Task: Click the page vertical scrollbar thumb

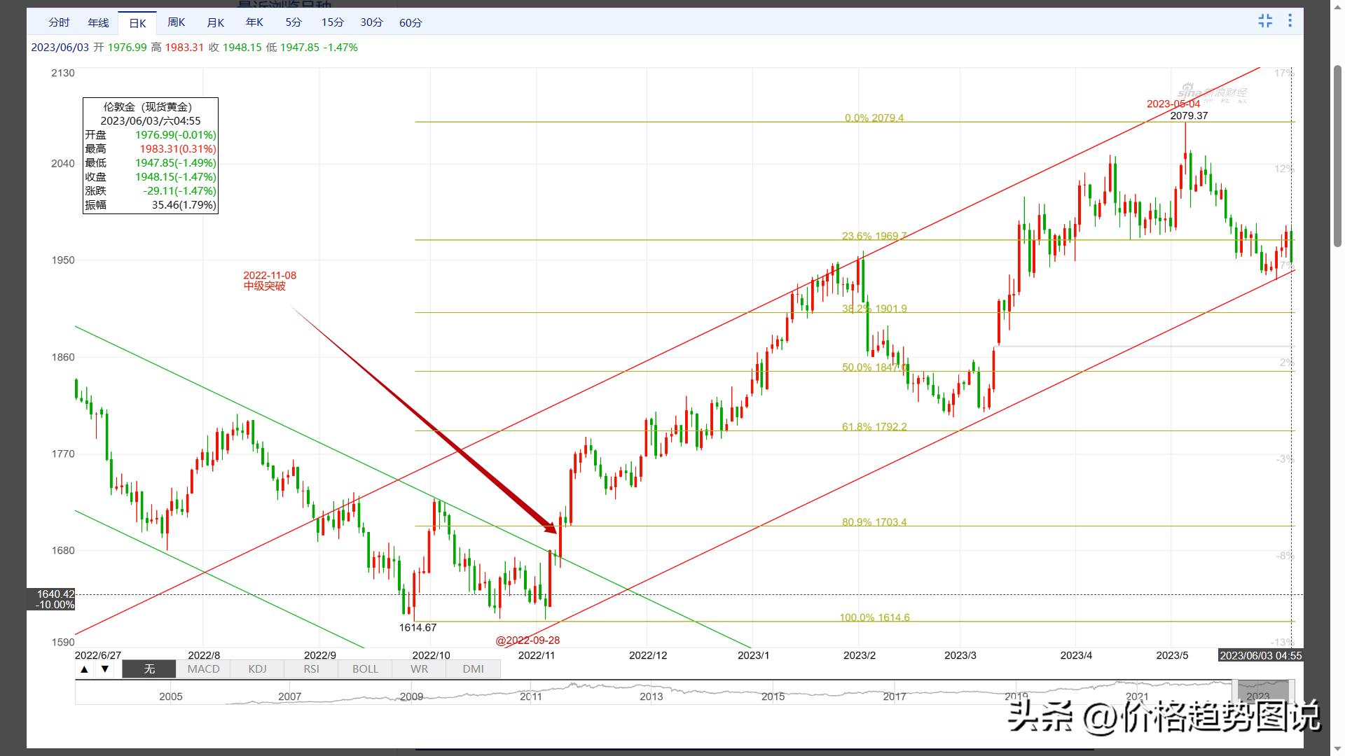Action: 1337,155
